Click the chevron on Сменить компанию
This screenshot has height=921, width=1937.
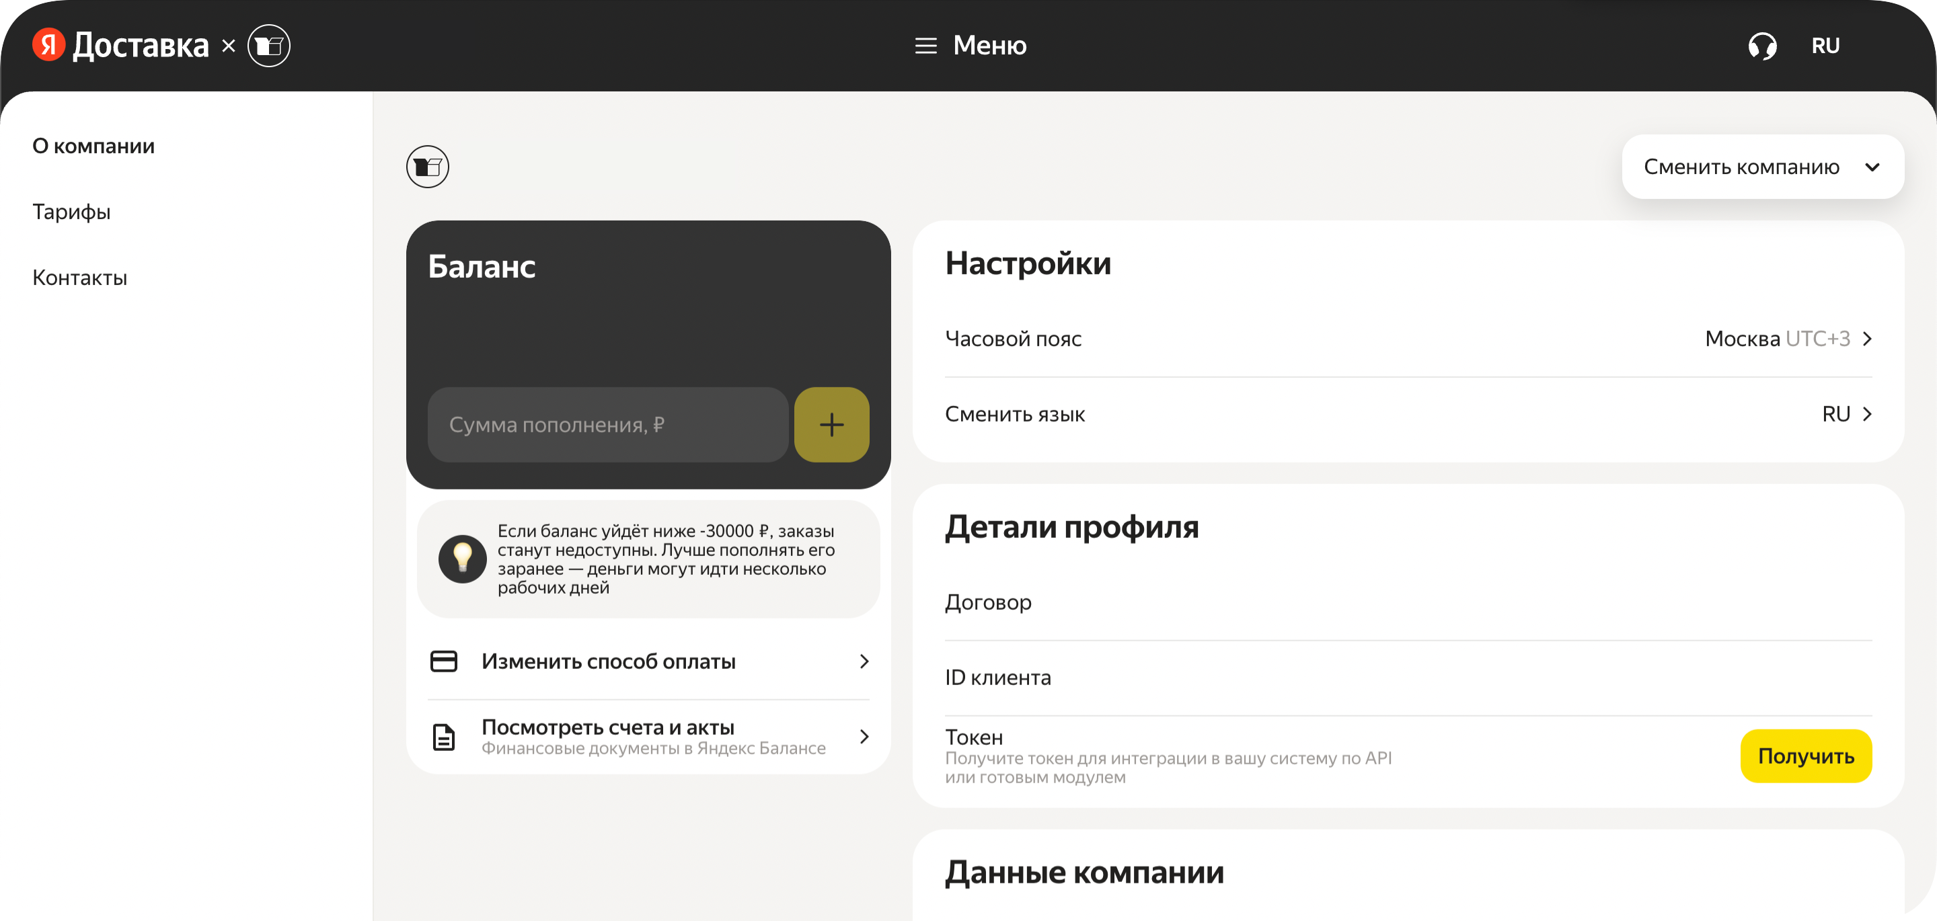(x=1872, y=167)
